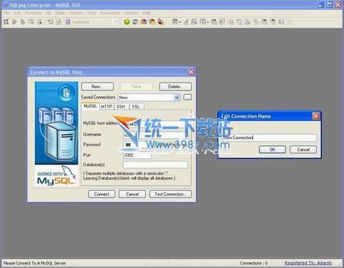This screenshot has height=268, width=344.
Task: Click the New... button
Action: (97, 87)
